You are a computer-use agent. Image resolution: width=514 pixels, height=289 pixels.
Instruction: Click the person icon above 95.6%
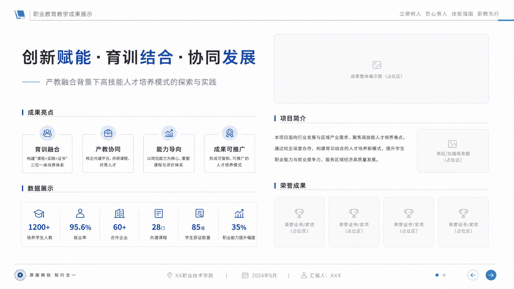point(80,213)
